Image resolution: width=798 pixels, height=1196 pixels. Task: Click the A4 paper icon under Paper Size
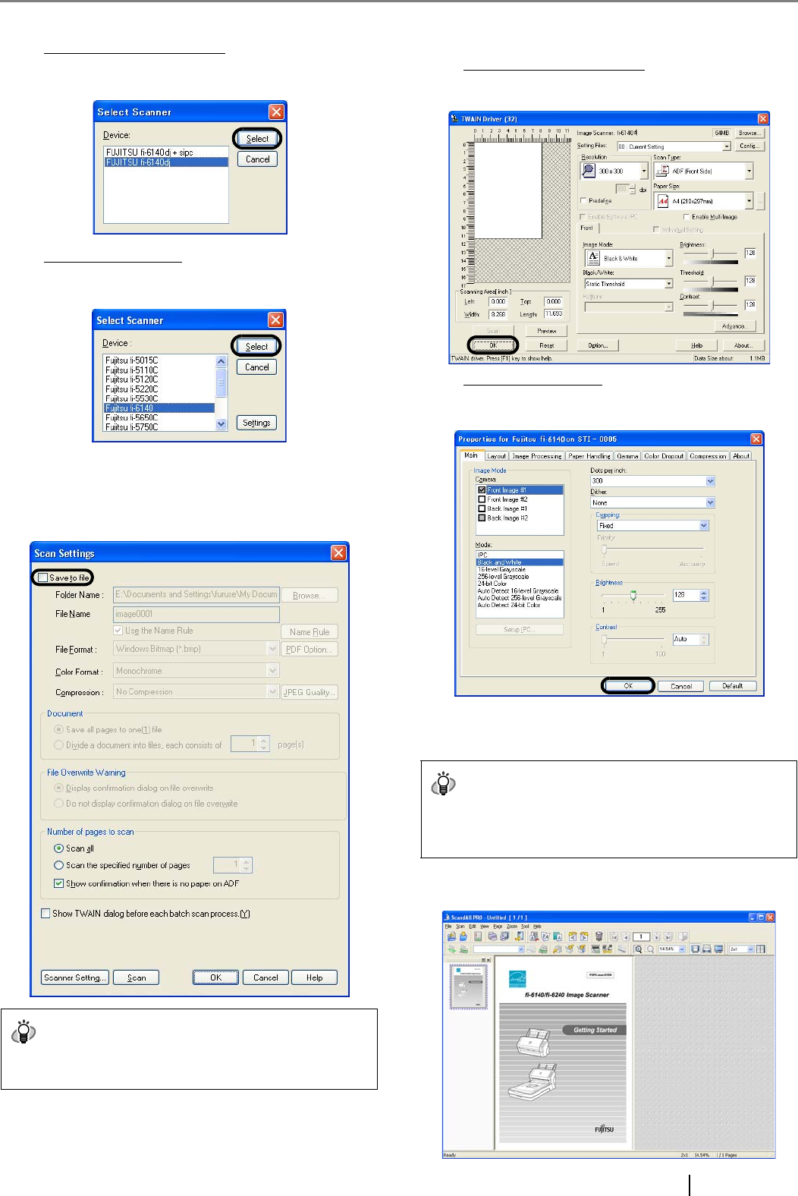pos(663,201)
